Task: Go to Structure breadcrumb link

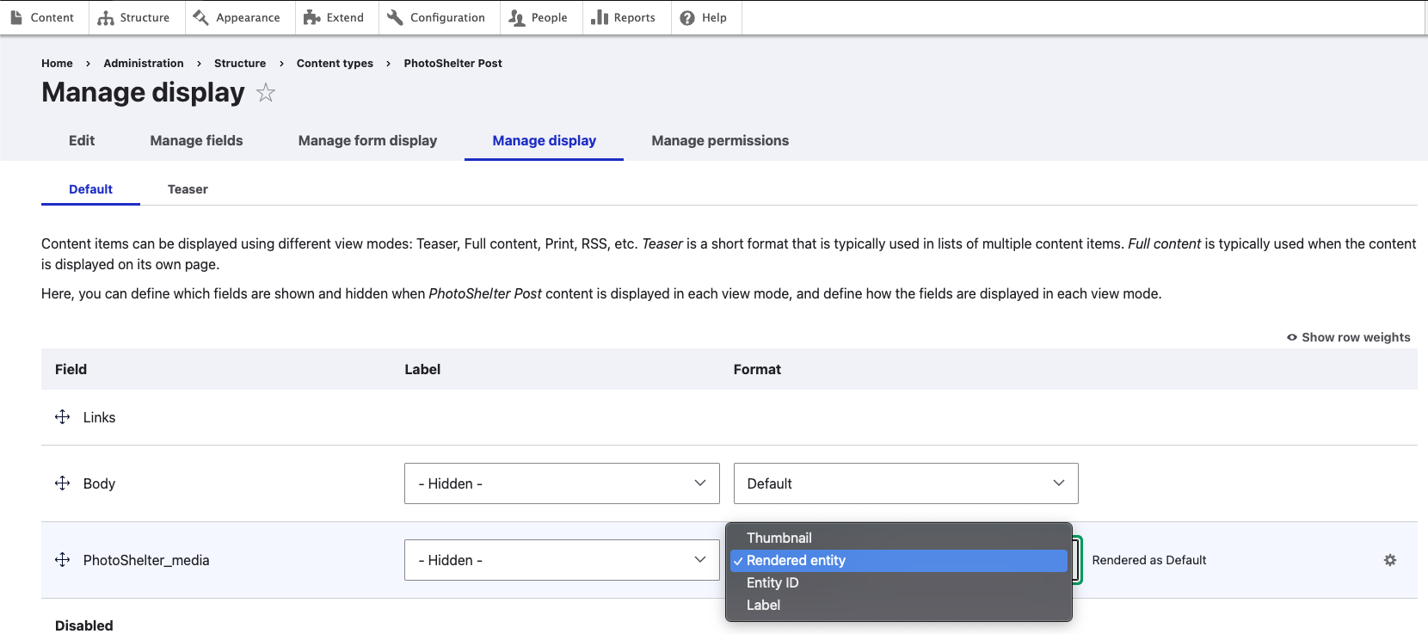Action: pos(240,63)
